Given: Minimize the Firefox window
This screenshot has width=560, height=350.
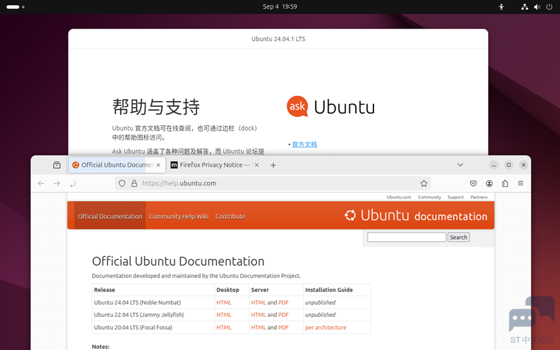Looking at the screenshot, I should (494, 165).
